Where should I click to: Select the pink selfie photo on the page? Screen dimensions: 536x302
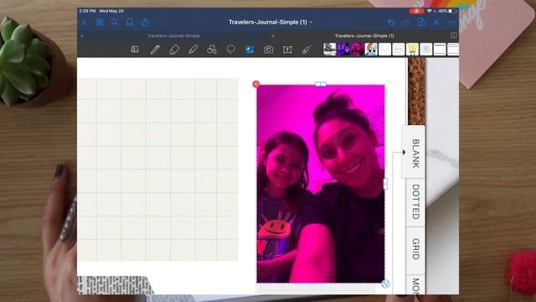(x=321, y=184)
